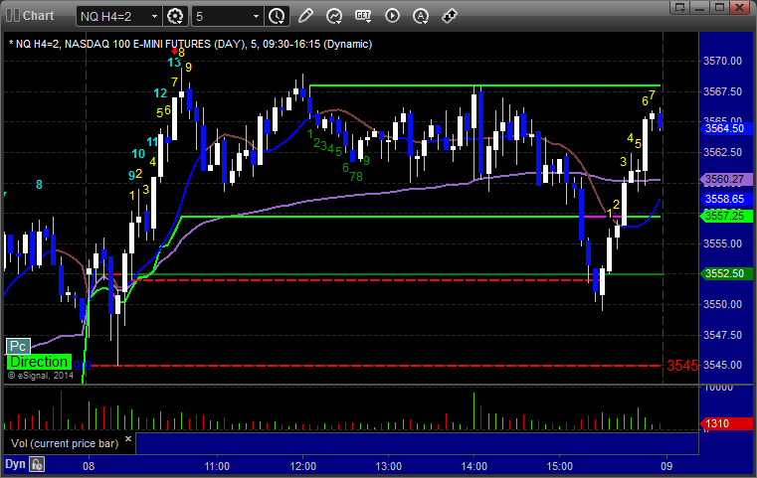Click the detach window icon in title bar
757x478 pixels.
coord(679,7)
